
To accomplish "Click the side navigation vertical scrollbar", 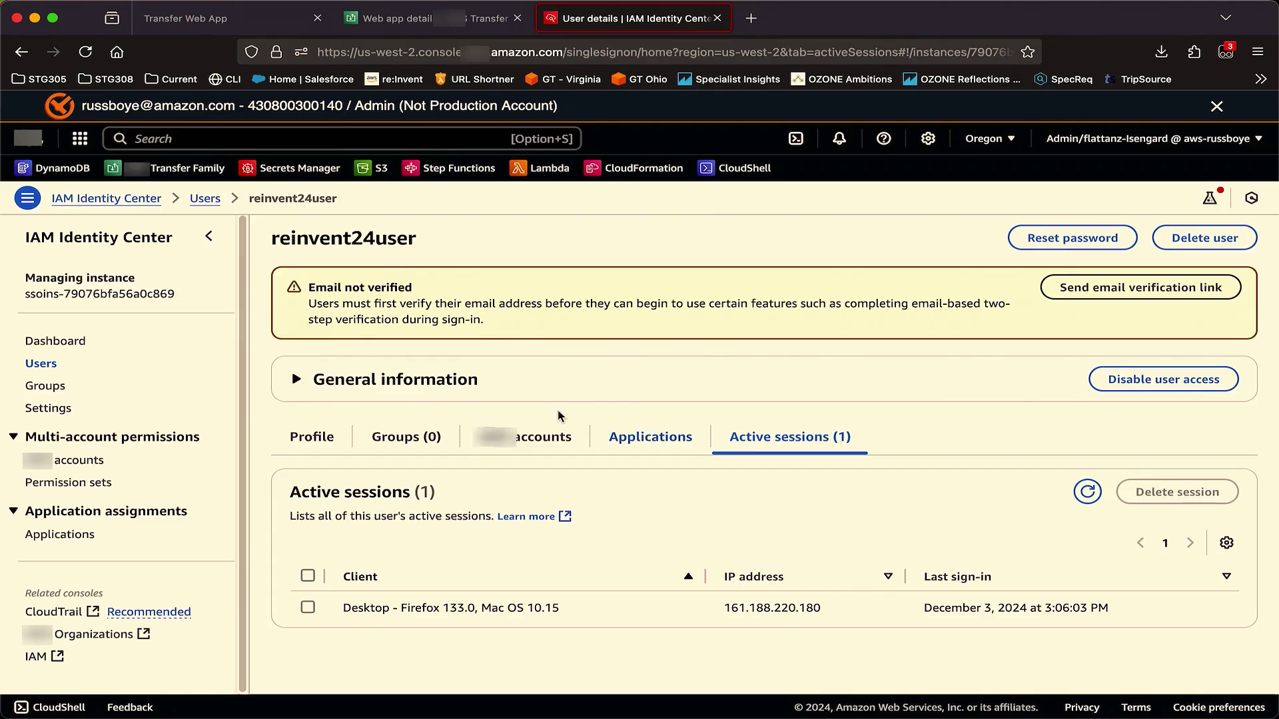I will pos(242,453).
